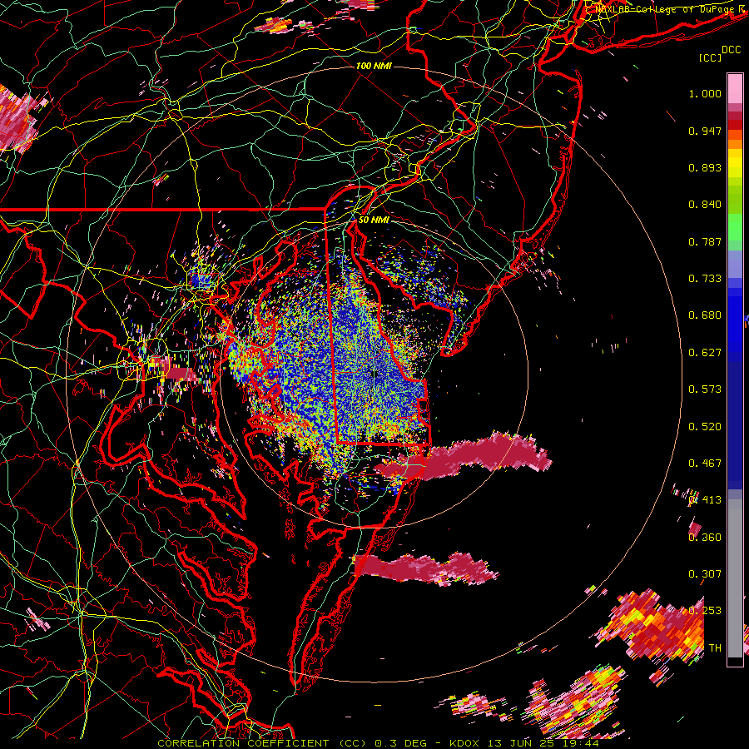Image resolution: width=749 pixels, height=749 pixels.
Task: Select the 0.627 legend value
Action: point(705,353)
